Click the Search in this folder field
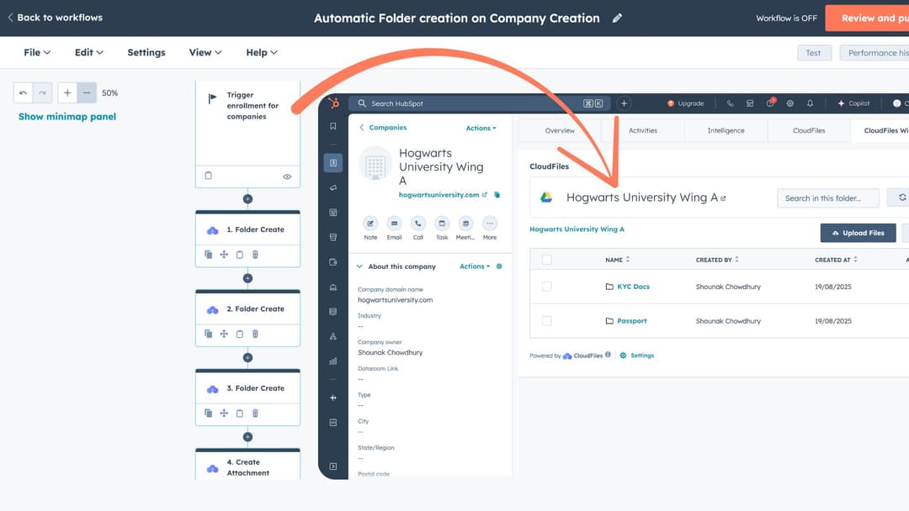The height and width of the screenshot is (511, 909). coord(827,198)
